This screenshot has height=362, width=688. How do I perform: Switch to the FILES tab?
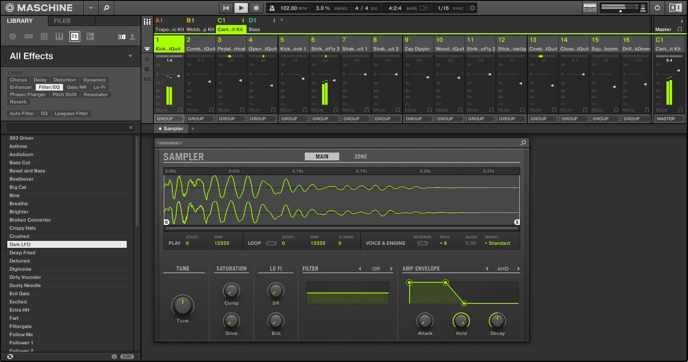pyautogui.click(x=62, y=21)
